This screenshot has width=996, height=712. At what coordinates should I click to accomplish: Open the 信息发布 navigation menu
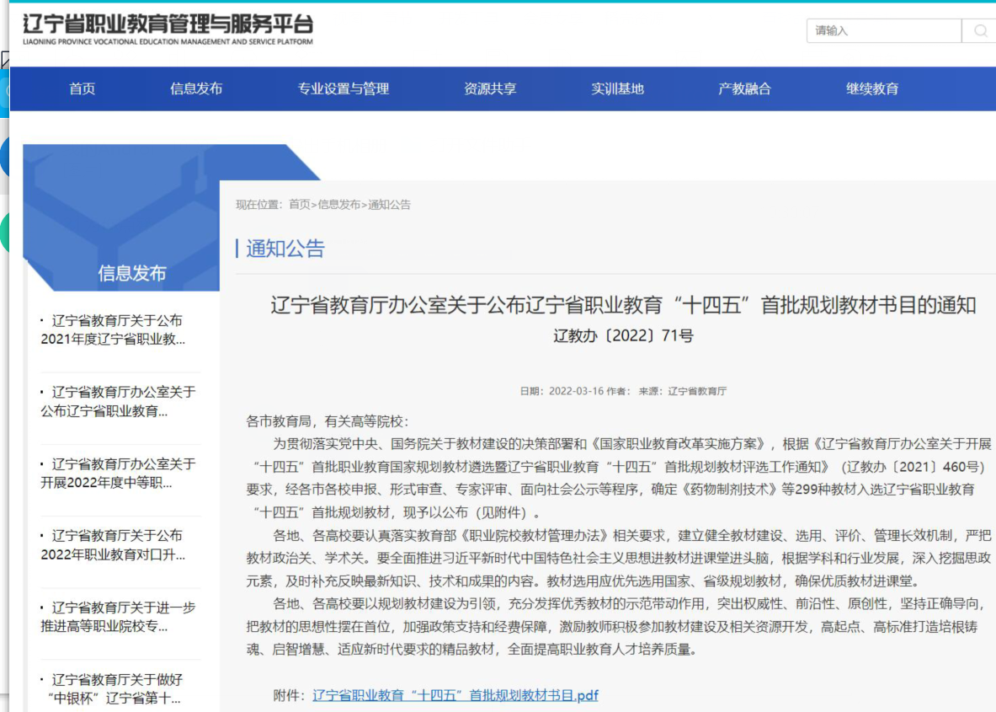[x=196, y=89]
